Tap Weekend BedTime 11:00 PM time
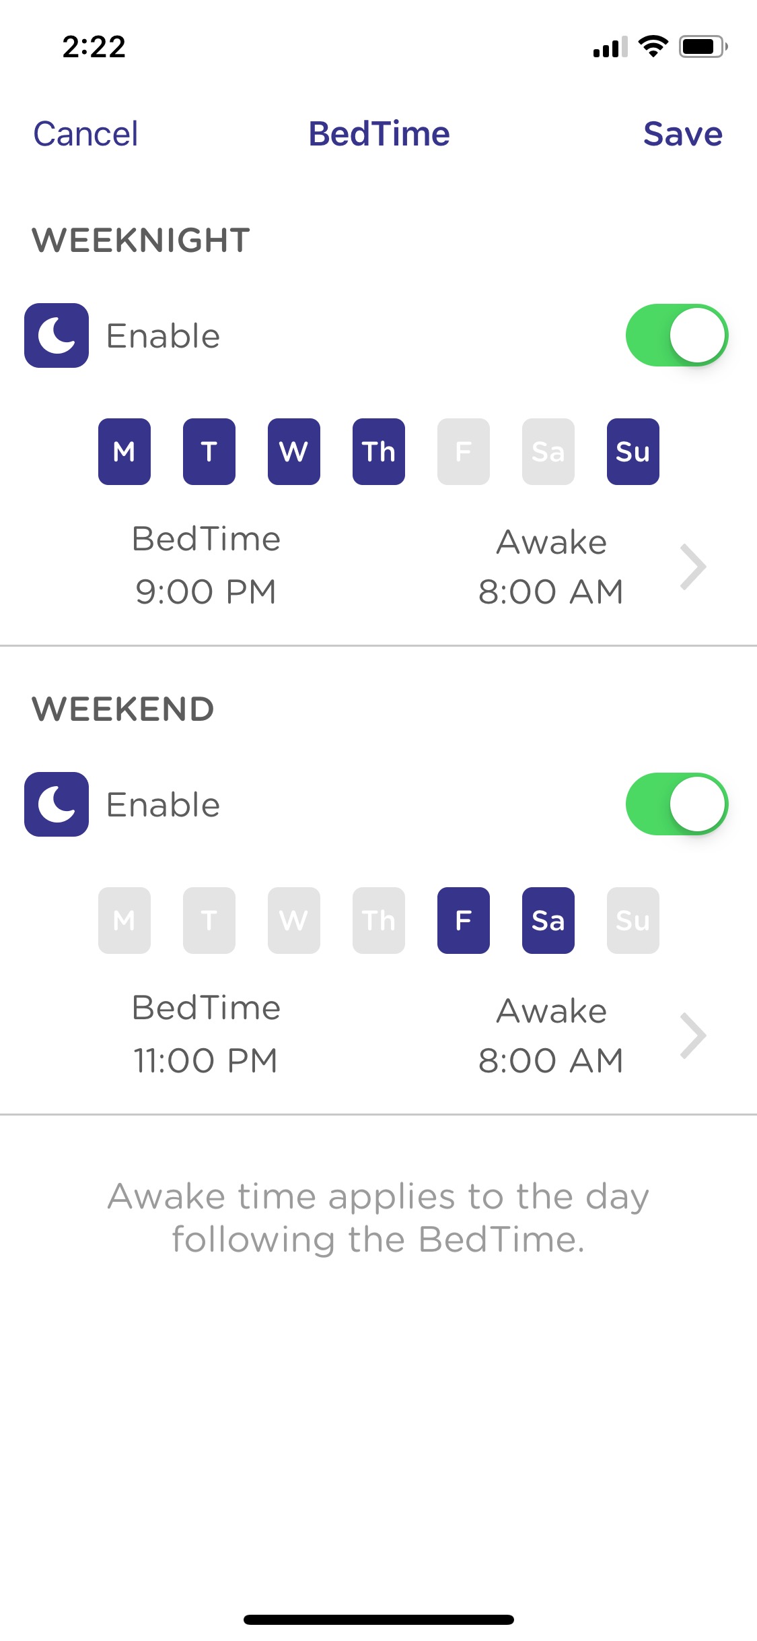Viewport: 757px width, 1641px height. click(206, 1060)
